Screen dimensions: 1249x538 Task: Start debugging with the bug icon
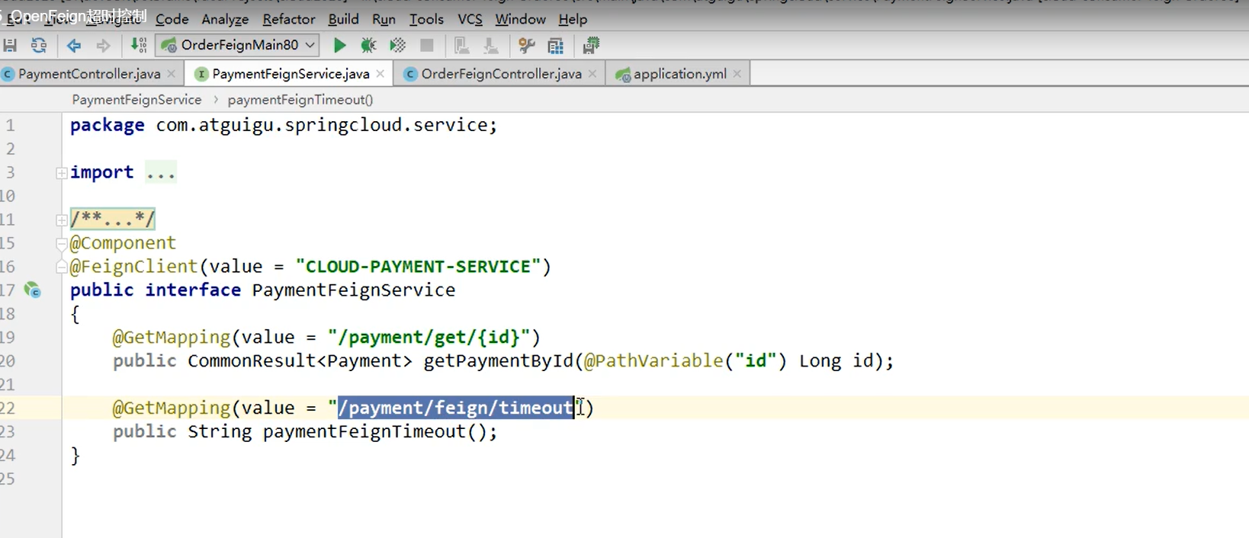tap(368, 46)
